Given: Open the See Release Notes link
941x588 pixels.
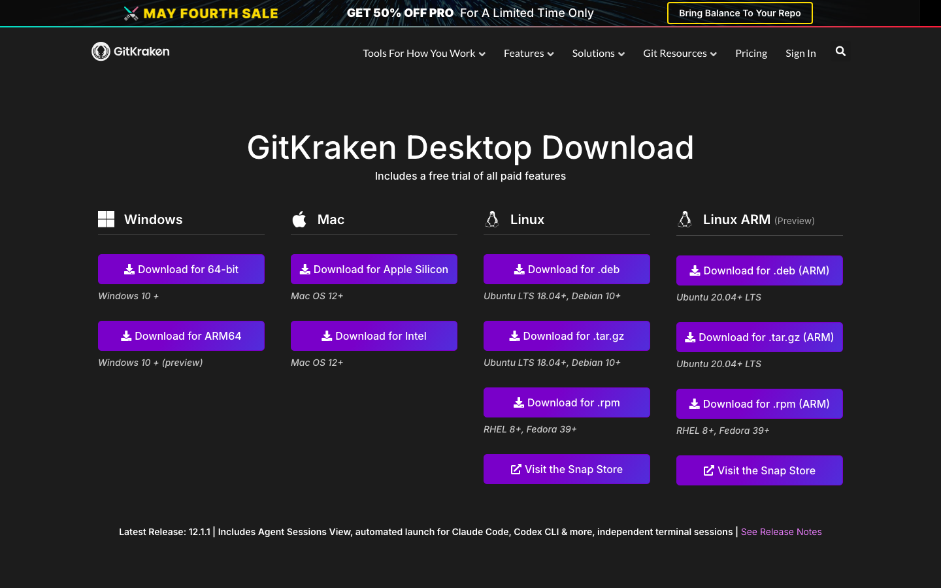Looking at the screenshot, I should (x=781, y=532).
